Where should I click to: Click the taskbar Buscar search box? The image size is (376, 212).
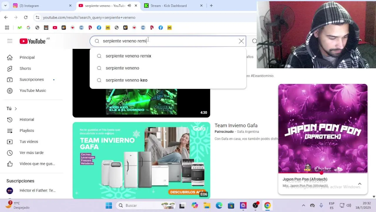click(146, 206)
